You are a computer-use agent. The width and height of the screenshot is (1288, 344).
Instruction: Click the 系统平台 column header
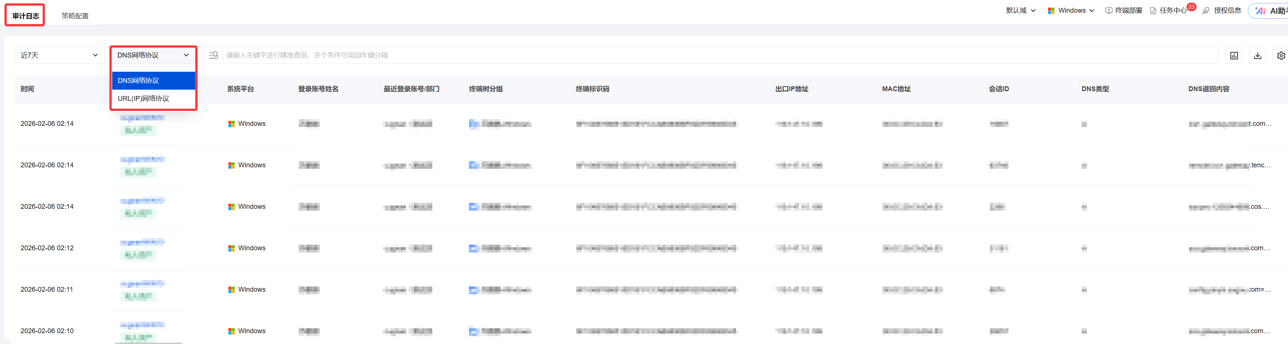[x=241, y=89]
